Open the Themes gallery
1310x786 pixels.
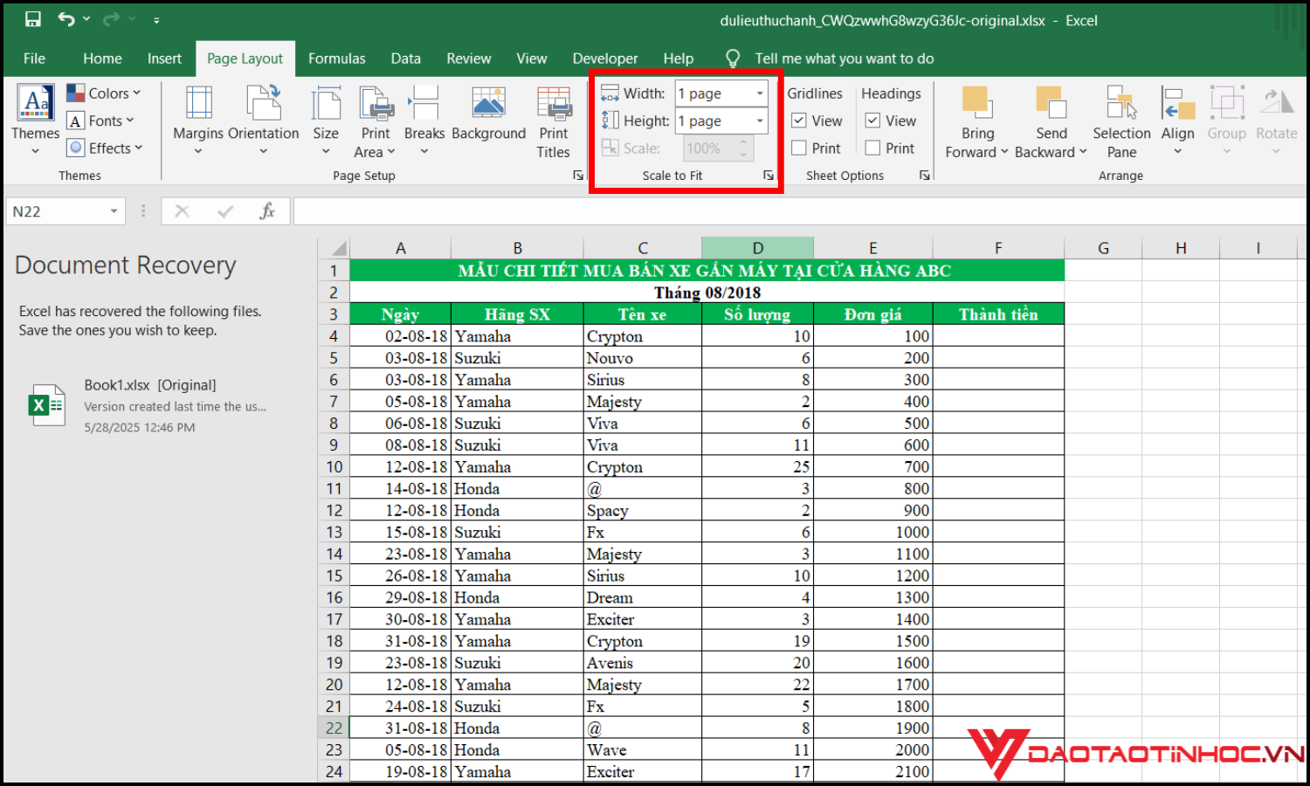click(x=36, y=120)
